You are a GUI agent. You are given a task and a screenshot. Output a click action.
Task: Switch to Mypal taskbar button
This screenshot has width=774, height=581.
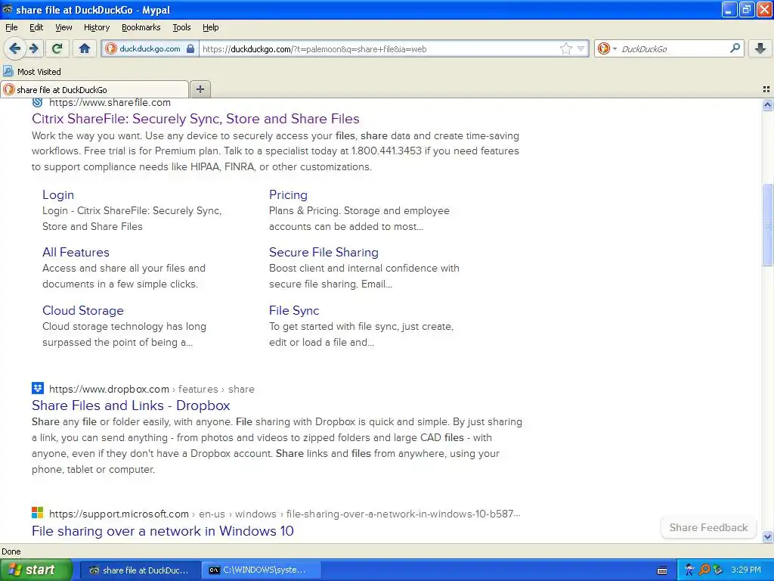(140, 570)
